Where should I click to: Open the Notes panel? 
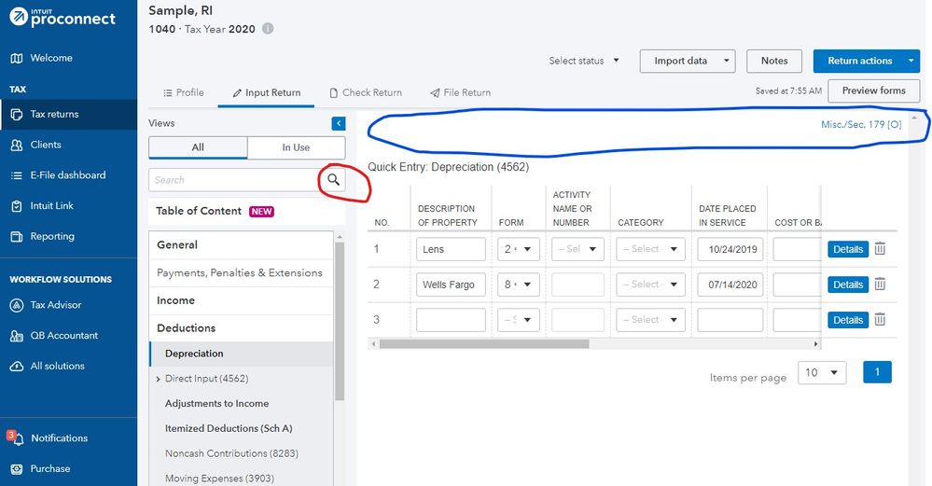click(774, 61)
